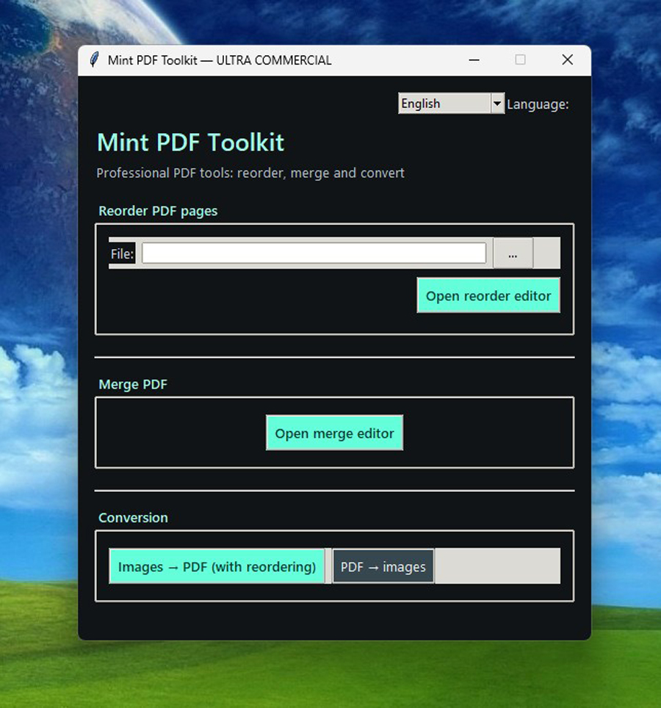Choose Images → PDF (with reordering)
The image size is (661, 708).
pyautogui.click(x=217, y=567)
